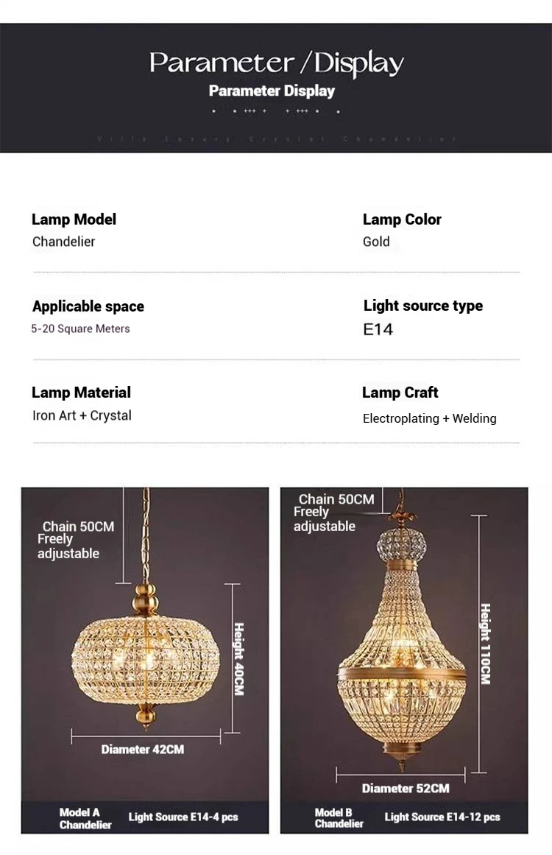Screen dimensions: 552x855
Task: Select the 'Model B Chandelier' caption
Action: pyautogui.click(x=339, y=817)
